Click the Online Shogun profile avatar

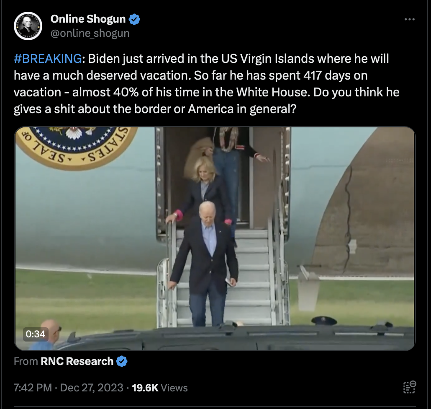(28, 26)
